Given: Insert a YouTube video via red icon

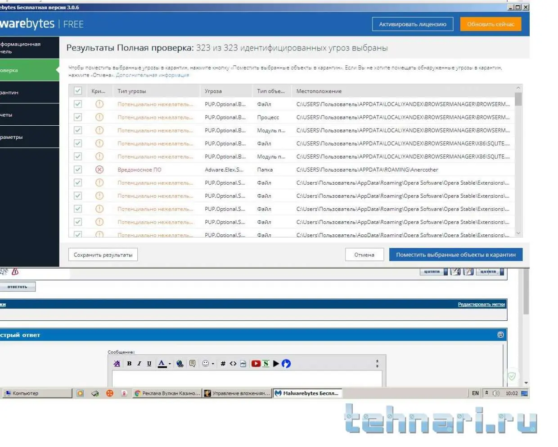Looking at the screenshot, I should click(256, 364).
